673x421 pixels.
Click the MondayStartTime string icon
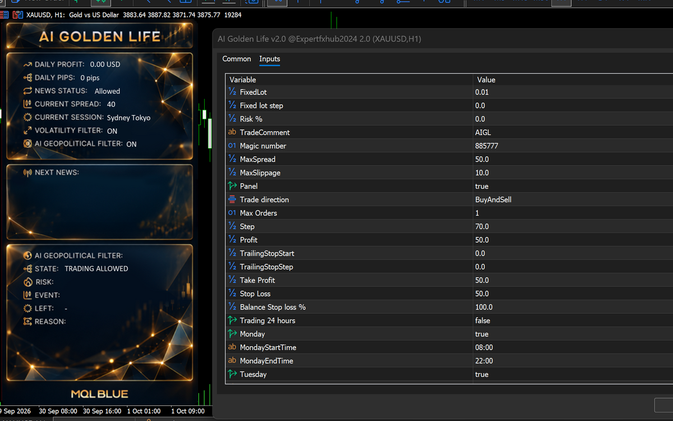pyautogui.click(x=232, y=347)
